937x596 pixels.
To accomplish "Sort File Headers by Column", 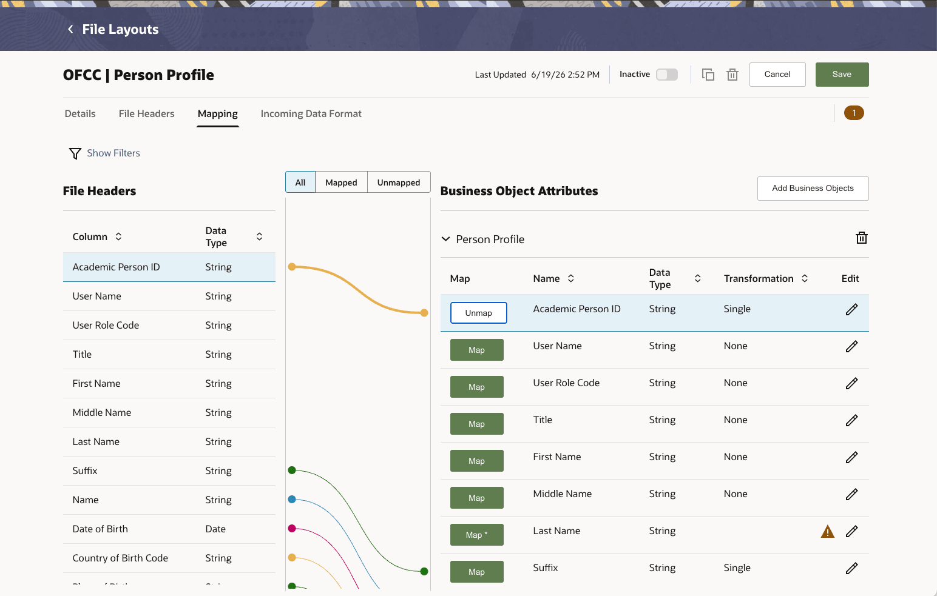I will coord(118,236).
